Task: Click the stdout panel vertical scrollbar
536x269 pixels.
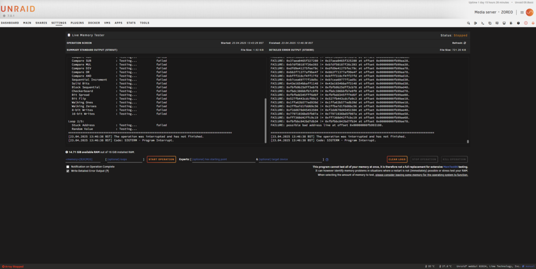Action: point(265,121)
